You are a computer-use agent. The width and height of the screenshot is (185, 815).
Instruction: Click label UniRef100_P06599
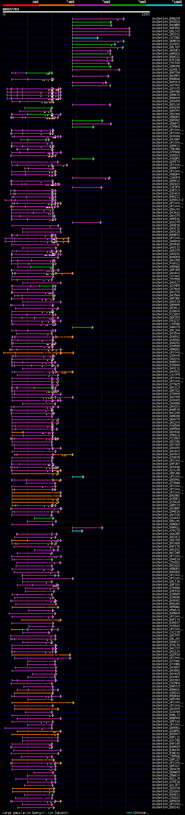166,426
